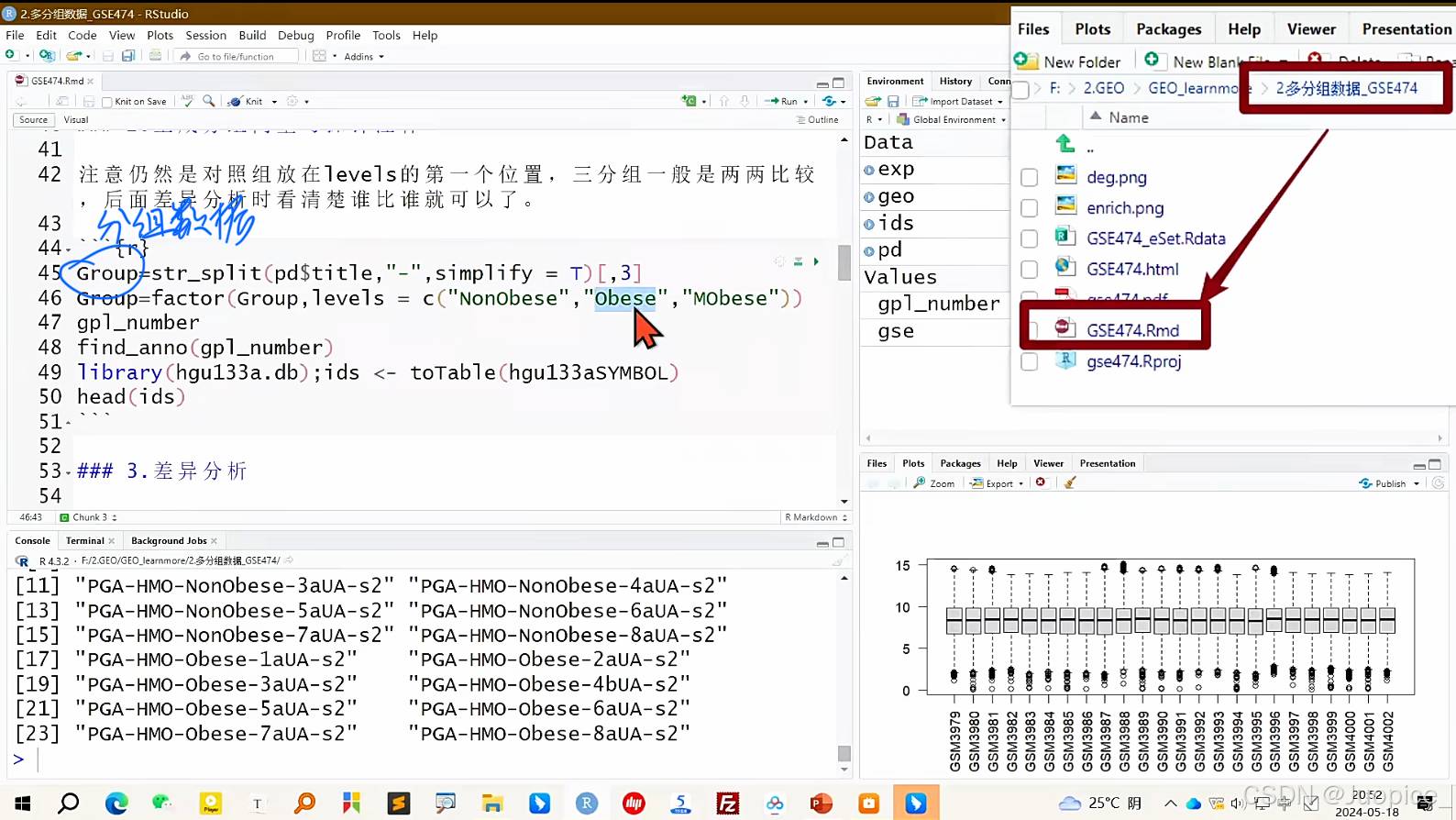1456x820 pixels.
Task: Click the Insert Chunk green icon
Action: (x=689, y=101)
